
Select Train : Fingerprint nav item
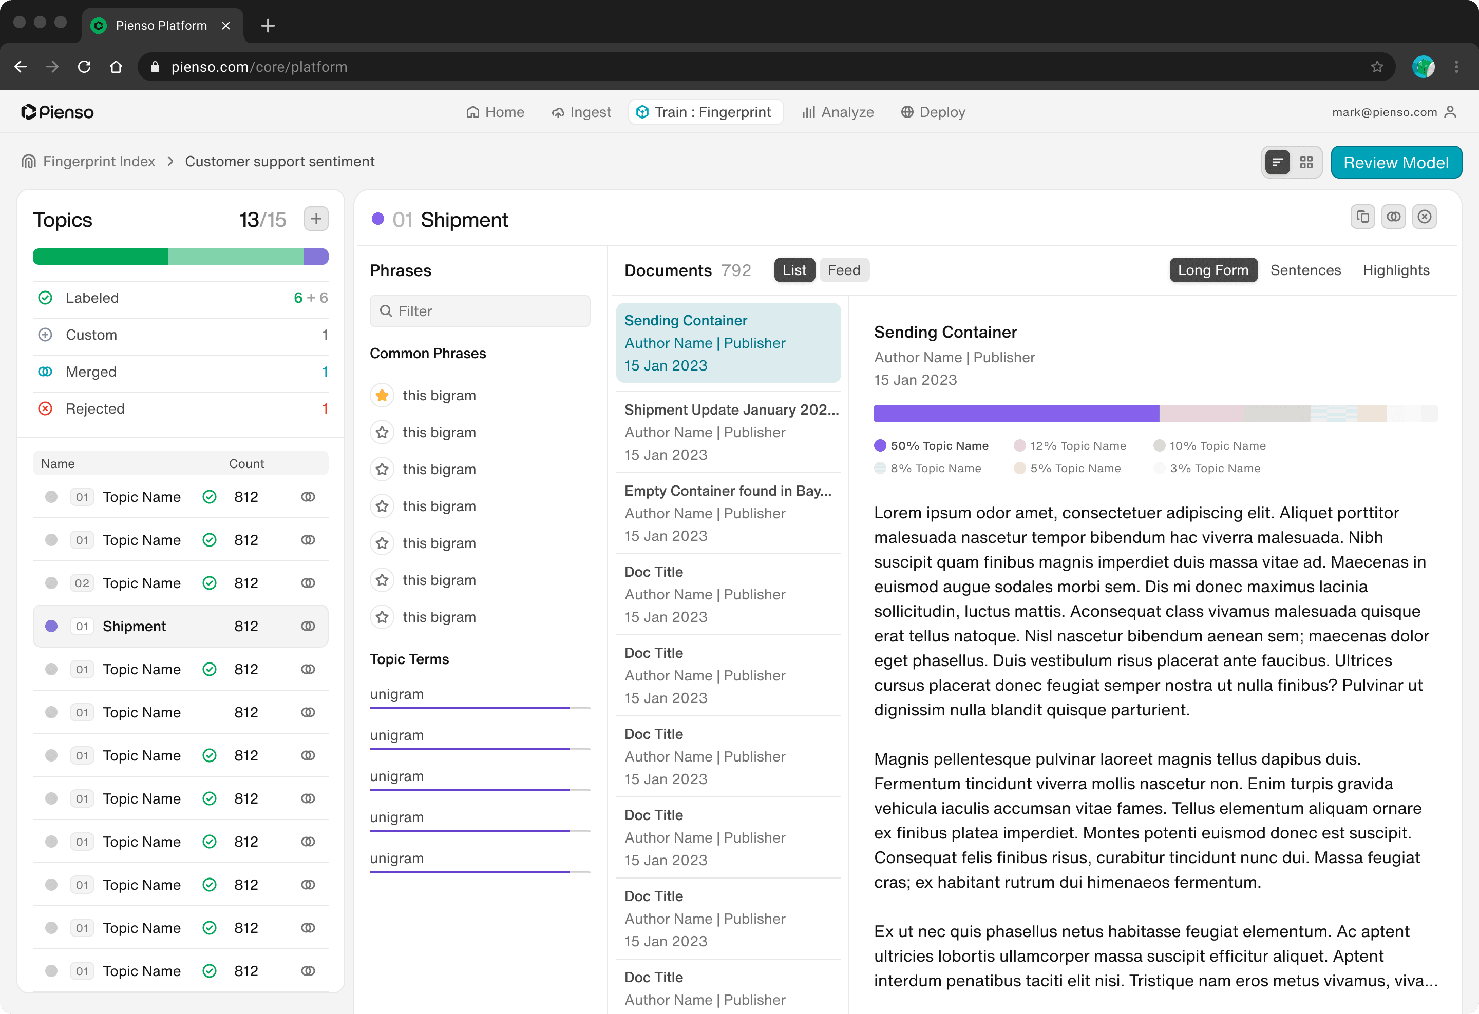pyautogui.click(x=705, y=112)
